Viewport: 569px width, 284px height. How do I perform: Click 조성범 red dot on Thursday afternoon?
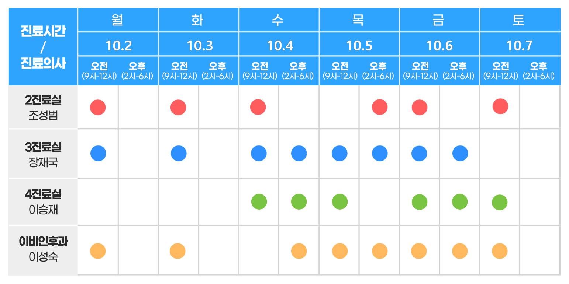(x=380, y=107)
